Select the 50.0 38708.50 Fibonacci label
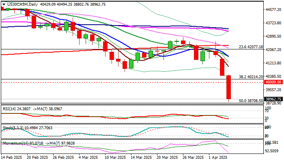The height and width of the screenshot is (162, 284). click(x=251, y=101)
